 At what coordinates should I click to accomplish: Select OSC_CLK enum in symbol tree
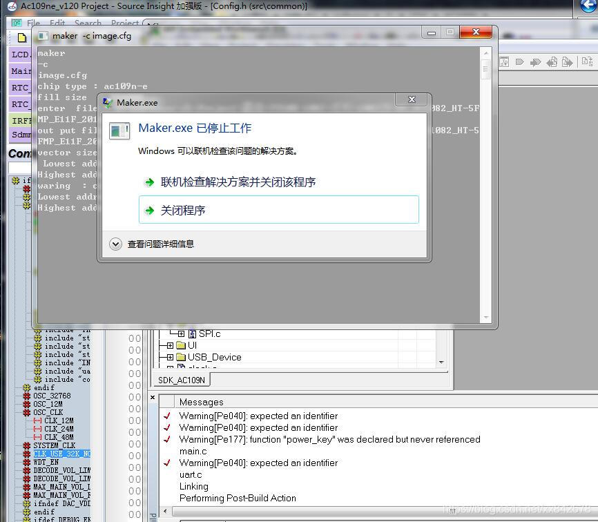click(x=48, y=413)
